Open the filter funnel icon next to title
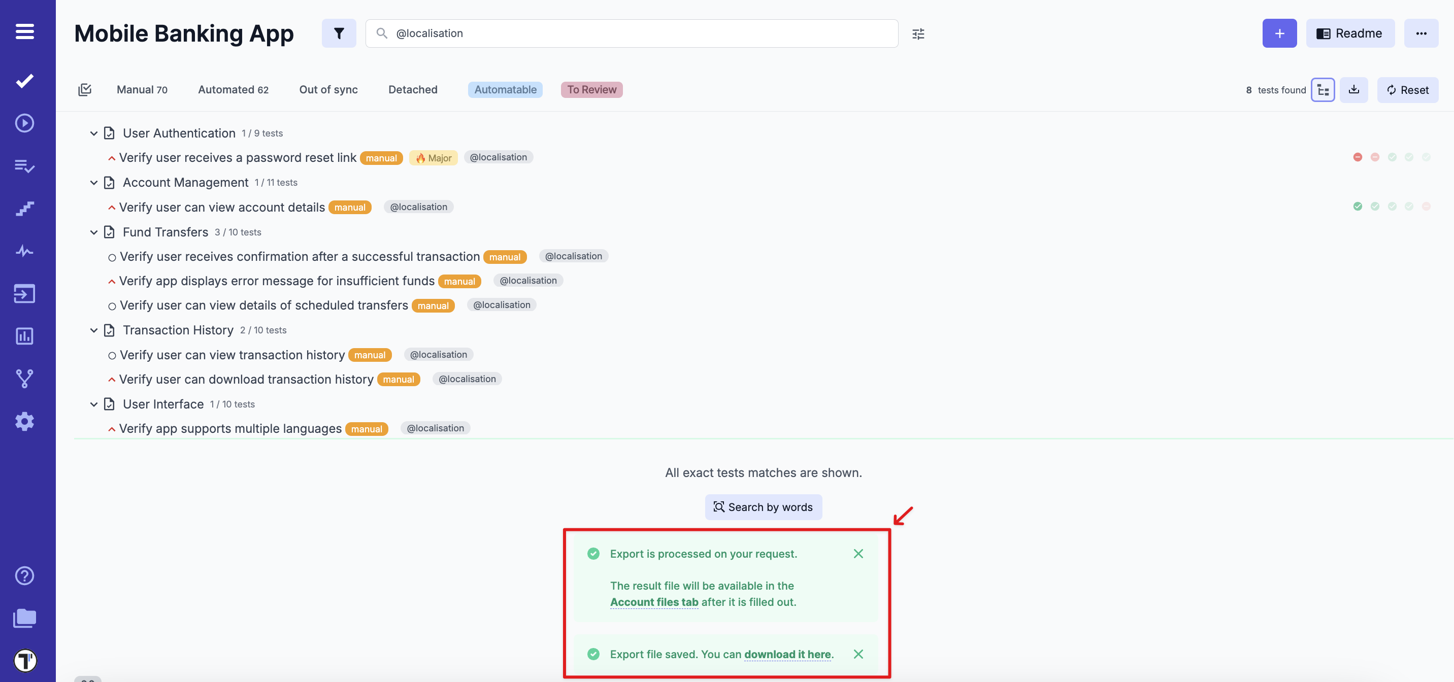The height and width of the screenshot is (682, 1454). click(x=339, y=33)
